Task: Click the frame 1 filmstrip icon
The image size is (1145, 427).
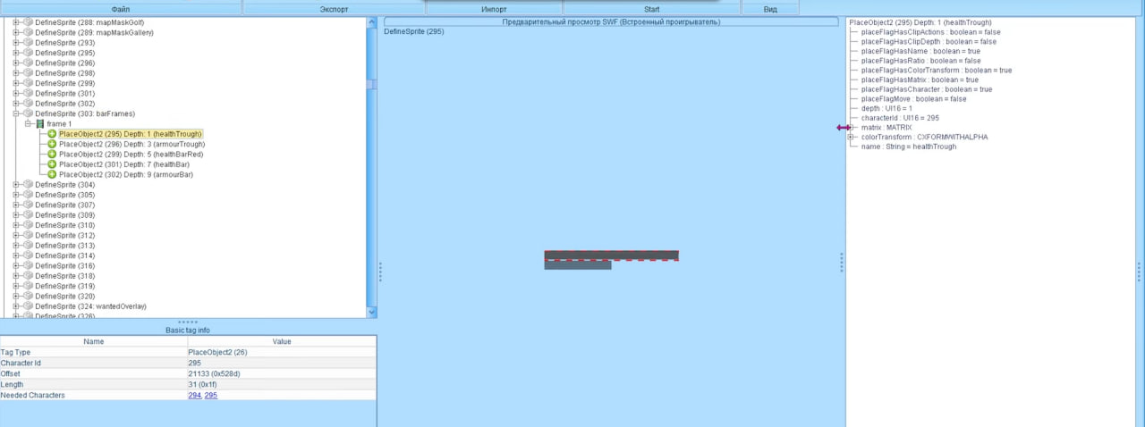Action: point(40,124)
